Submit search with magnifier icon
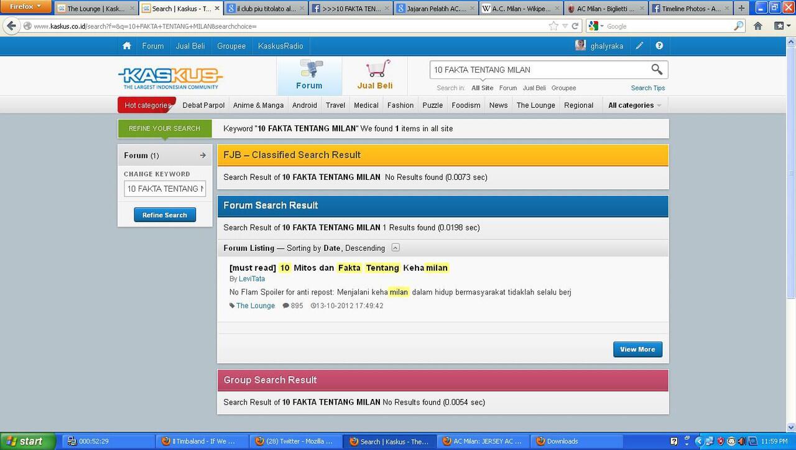 point(657,70)
